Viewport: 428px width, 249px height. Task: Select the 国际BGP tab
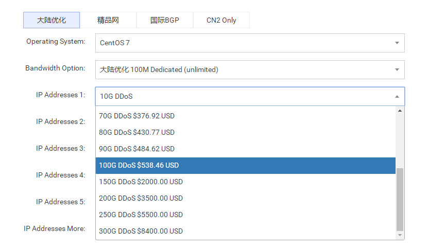[x=165, y=20]
